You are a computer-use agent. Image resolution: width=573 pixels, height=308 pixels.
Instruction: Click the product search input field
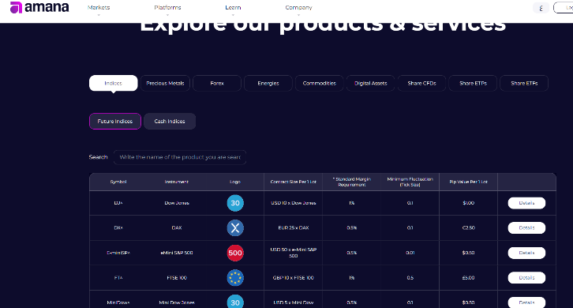(180, 157)
